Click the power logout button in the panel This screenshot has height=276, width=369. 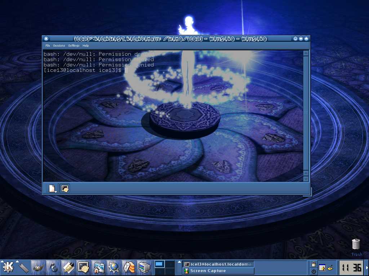pyautogui.click(x=314, y=271)
